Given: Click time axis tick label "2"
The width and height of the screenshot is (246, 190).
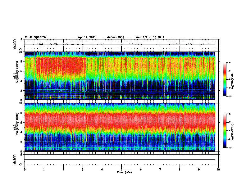Looking at the screenshot, I should point(63,170).
